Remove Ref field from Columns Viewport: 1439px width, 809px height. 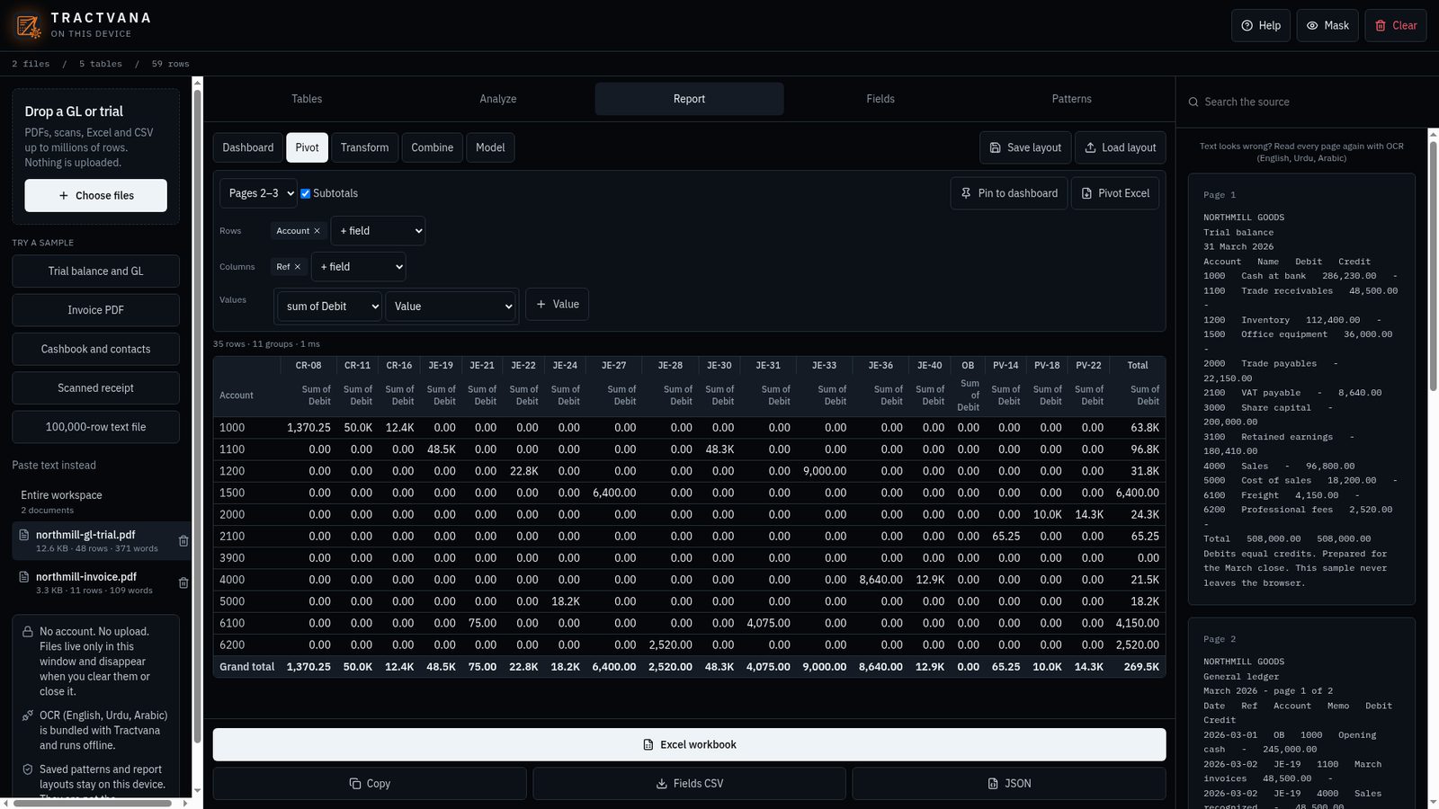click(298, 267)
